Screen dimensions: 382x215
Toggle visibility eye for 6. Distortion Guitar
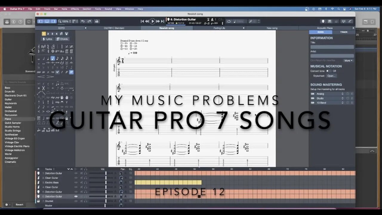[x=76, y=196]
